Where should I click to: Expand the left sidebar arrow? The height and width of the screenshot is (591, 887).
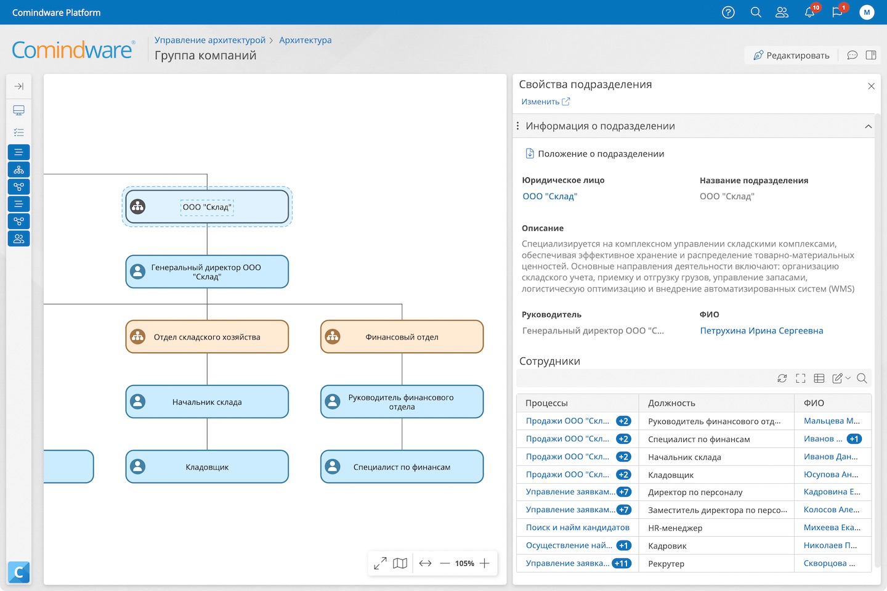(x=19, y=86)
